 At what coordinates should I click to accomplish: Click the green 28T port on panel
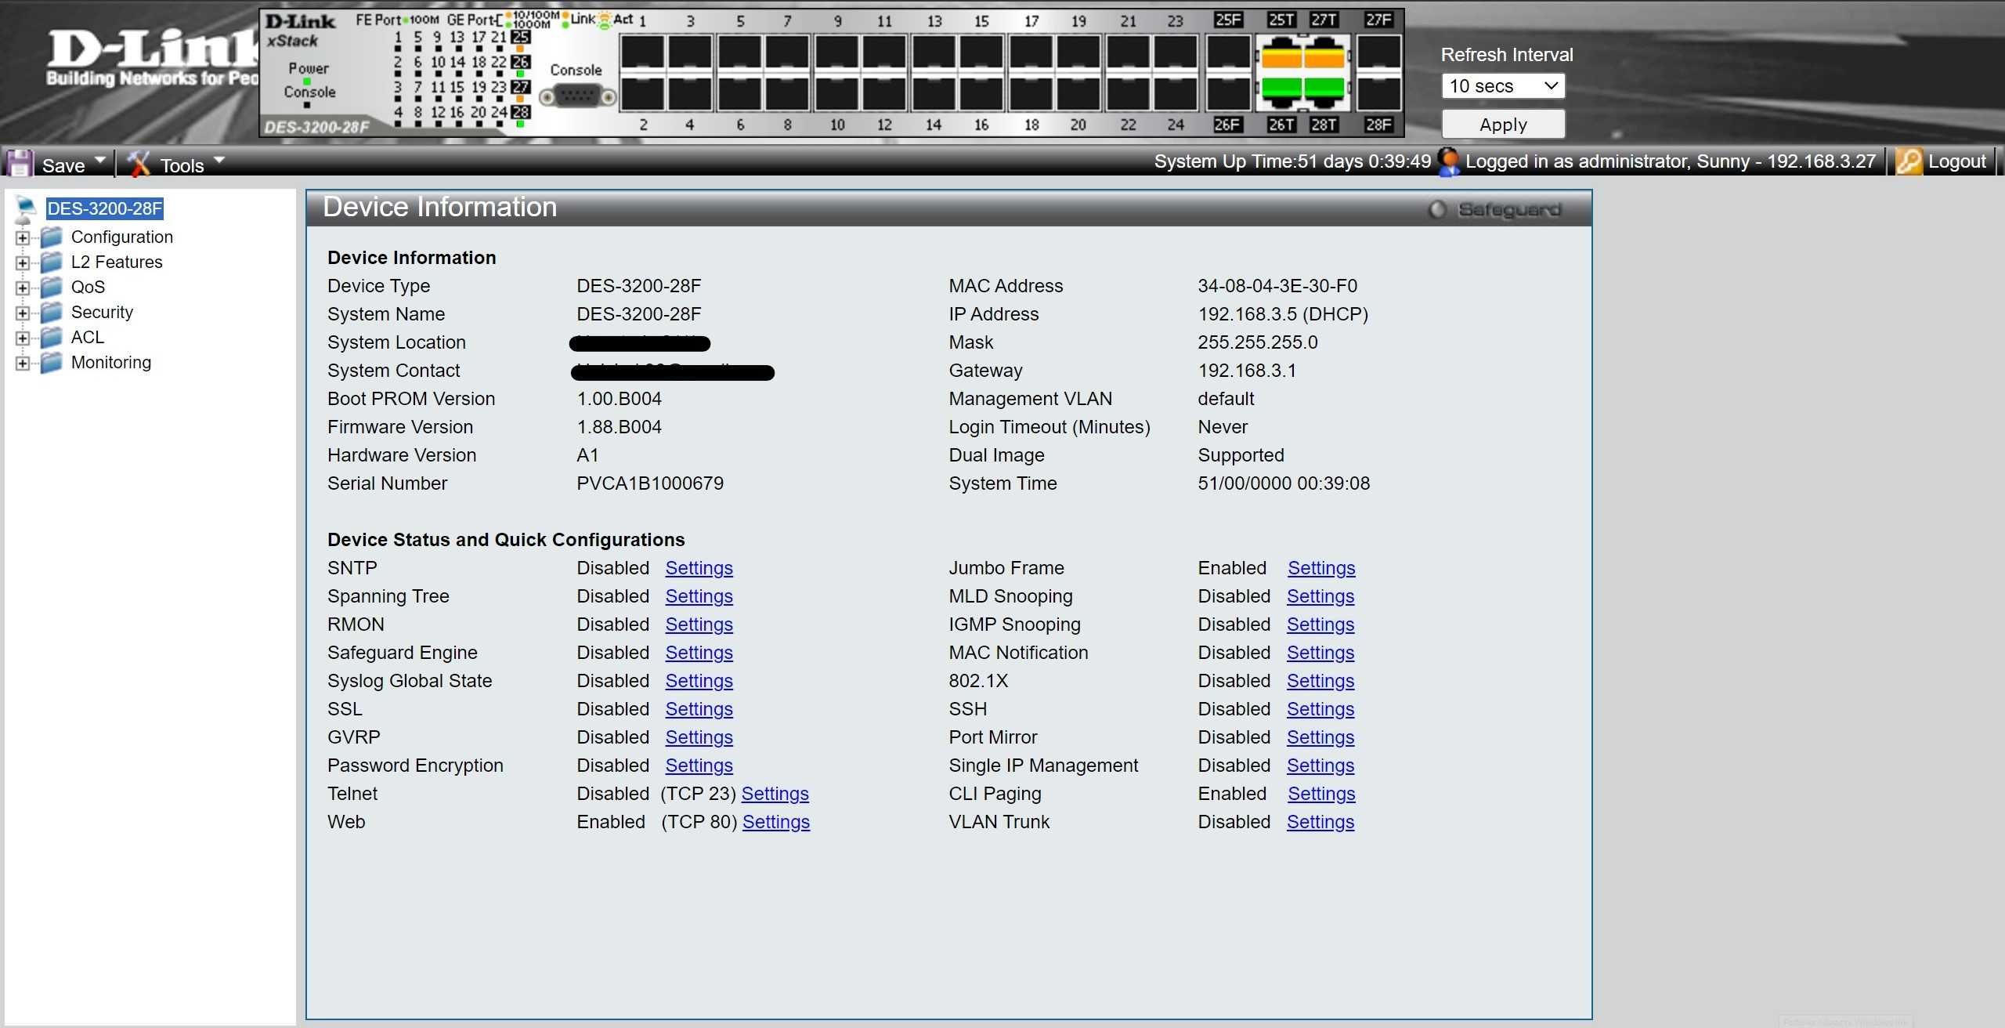coord(1324,92)
